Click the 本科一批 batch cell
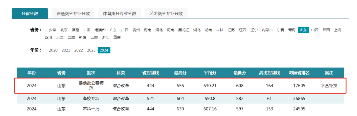The width and height of the screenshot is (357, 116). [91, 109]
